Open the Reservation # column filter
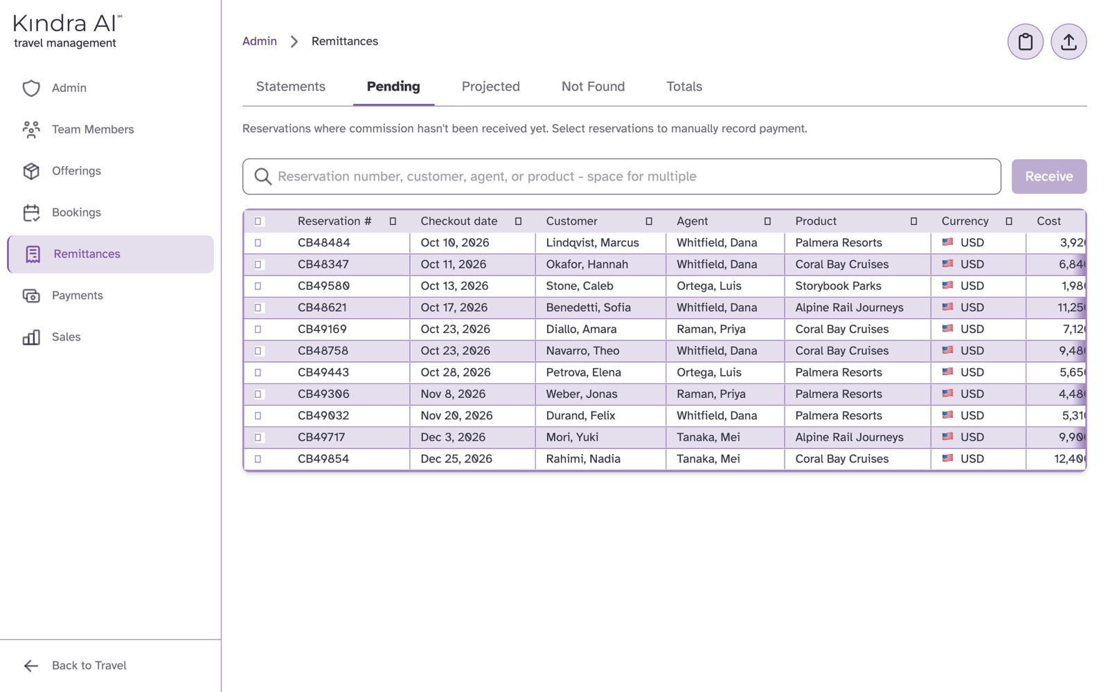Viewport: 1108px width, 692px height. click(x=393, y=221)
